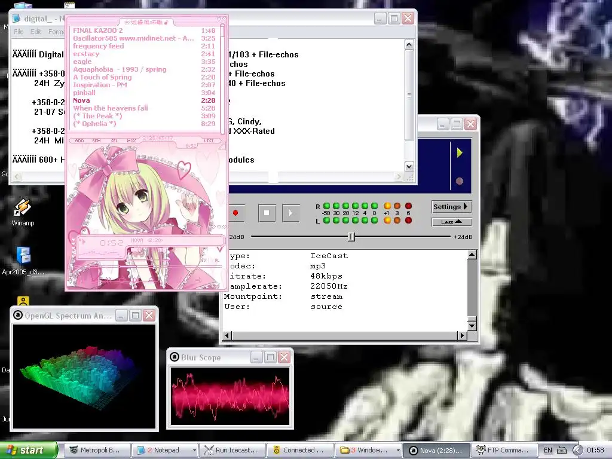Click the OpenGL spectrum 3D visualization
The image size is (612, 459).
pyautogui.click(x=84, y=377)
